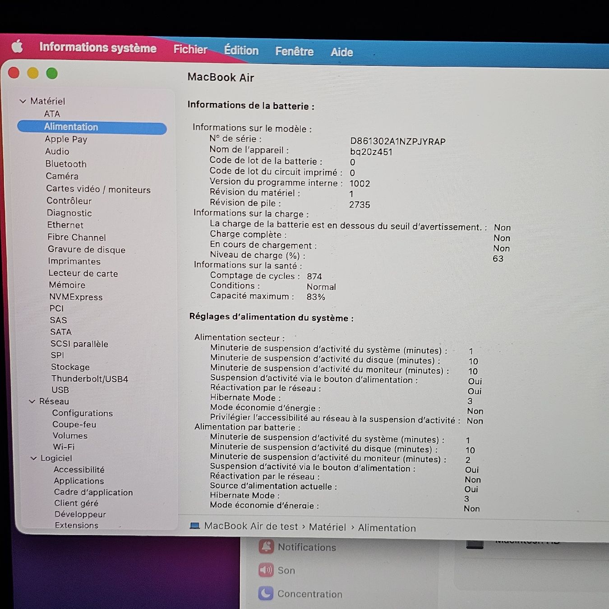The height and width of the screenshot is (609, 609).
Task: Click the charge level value 63
Action: coord(498,258)
